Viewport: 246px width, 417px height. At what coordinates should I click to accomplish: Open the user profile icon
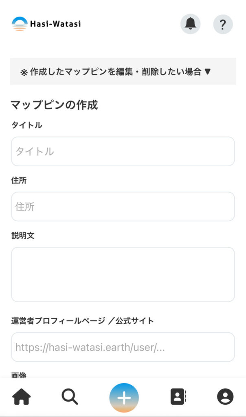tap(225, 397)
